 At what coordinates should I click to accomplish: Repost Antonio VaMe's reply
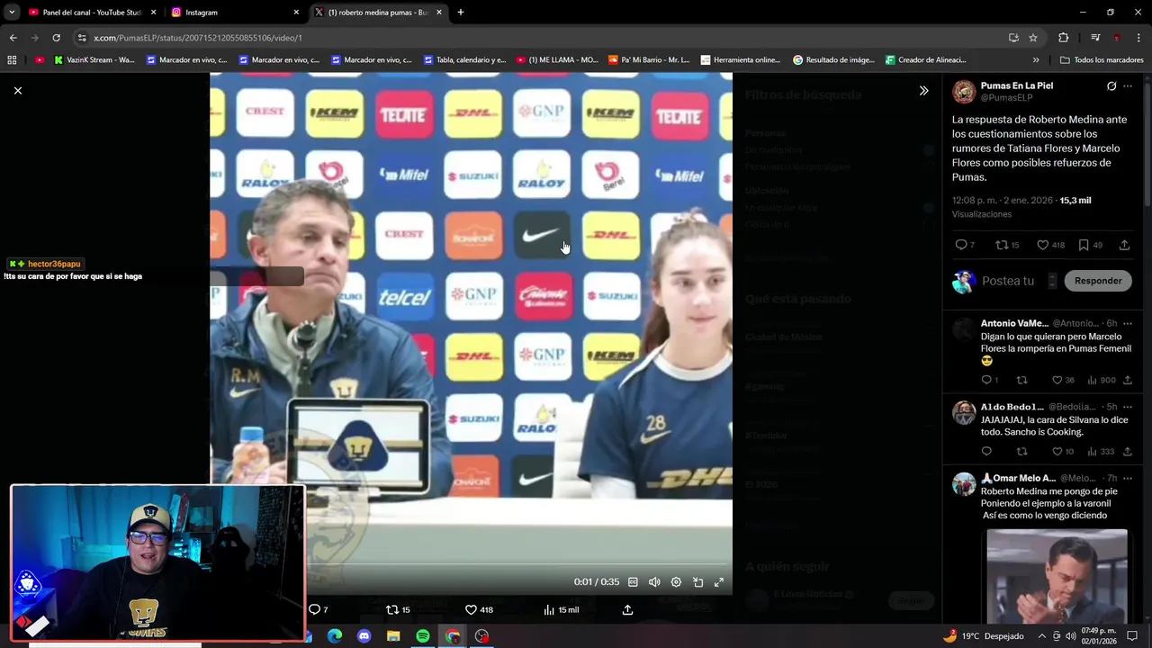(x=1021, y=380)
